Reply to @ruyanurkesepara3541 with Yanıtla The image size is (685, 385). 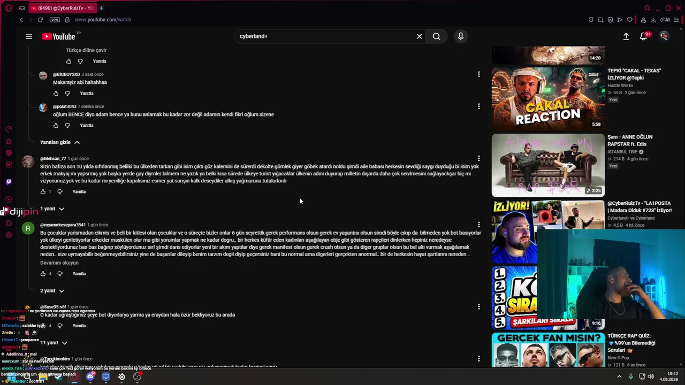(x=79, y=274)
